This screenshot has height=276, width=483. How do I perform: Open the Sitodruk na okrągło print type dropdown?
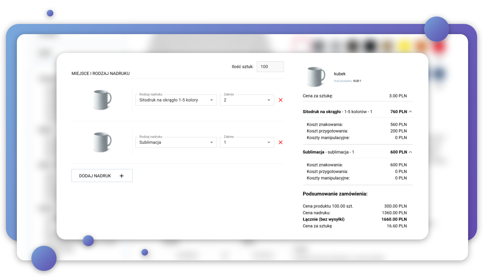click(176, 100)
